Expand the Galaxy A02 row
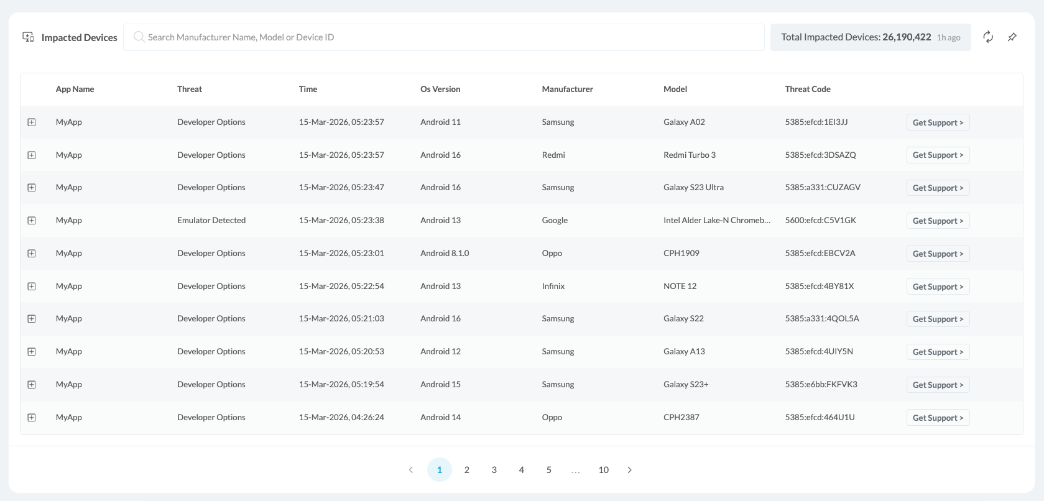The image size is (1044, 501). click(x=32, y=122)
